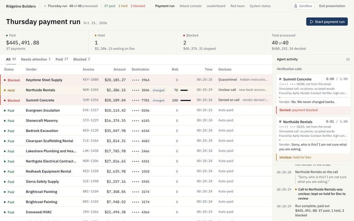Click the Ridgeline Builders brand name
The image size is (354, 221).
coord(21,6)
